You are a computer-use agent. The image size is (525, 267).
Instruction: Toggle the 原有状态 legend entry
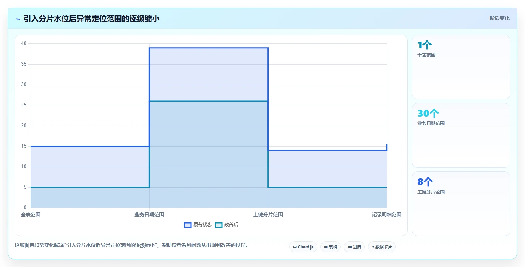coord(198,225)
